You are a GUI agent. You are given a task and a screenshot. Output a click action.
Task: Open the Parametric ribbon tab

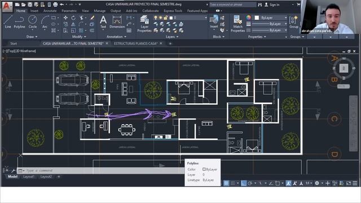pos(69,11)
